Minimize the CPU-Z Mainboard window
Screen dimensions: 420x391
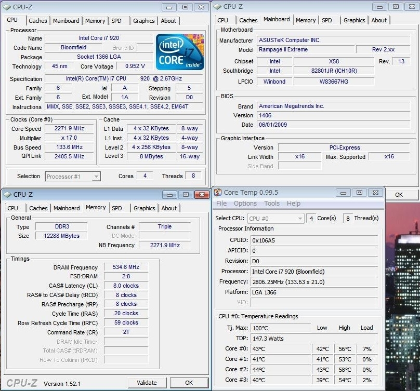(x=378, y=7)
